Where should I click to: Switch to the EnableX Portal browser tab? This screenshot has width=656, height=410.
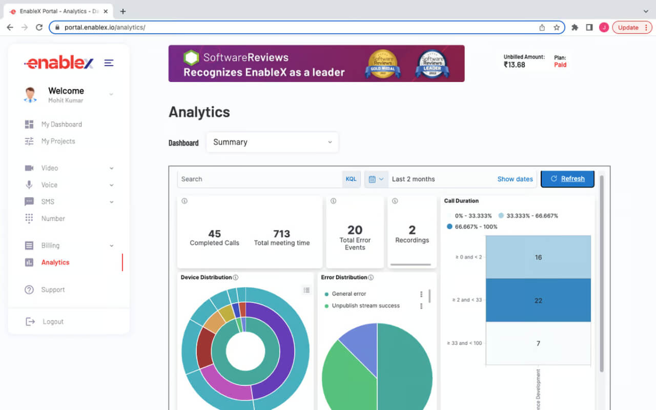click(x=58, y=11)
